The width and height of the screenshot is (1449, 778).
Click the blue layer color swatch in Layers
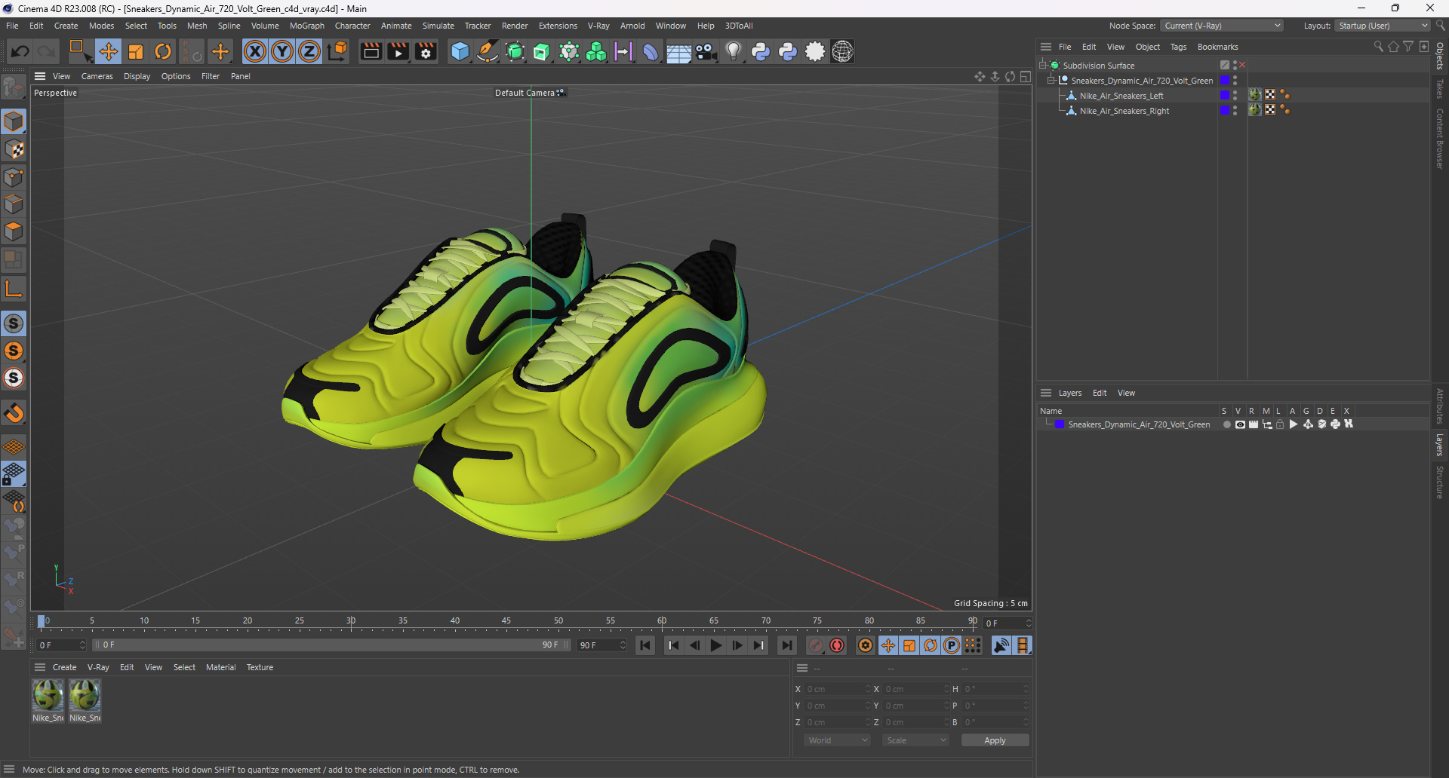[1060, 424]
